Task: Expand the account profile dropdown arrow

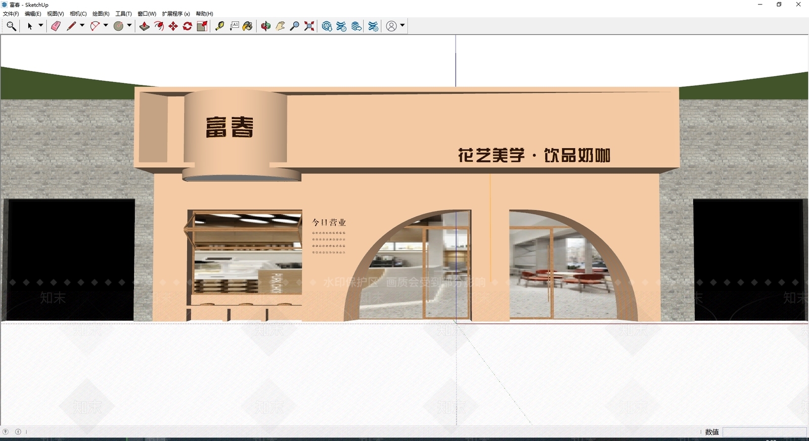Action: [x=402, y=25]
